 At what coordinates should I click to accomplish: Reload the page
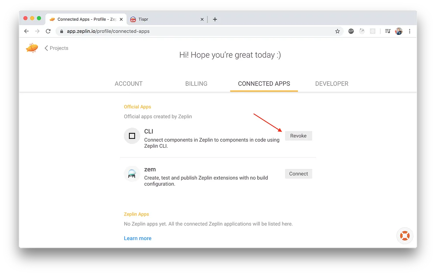[48, 31]
